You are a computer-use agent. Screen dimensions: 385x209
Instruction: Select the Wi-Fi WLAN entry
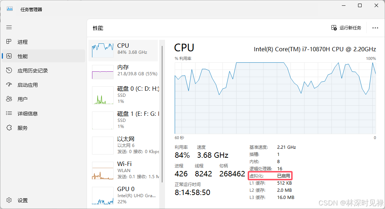point(123,170)
